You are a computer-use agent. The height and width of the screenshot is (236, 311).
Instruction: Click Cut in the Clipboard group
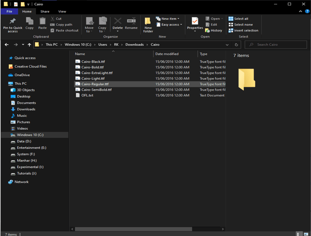tap(56, 19)
